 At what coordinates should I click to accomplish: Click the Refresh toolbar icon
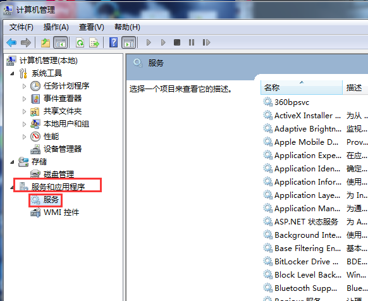pos(80,43)
